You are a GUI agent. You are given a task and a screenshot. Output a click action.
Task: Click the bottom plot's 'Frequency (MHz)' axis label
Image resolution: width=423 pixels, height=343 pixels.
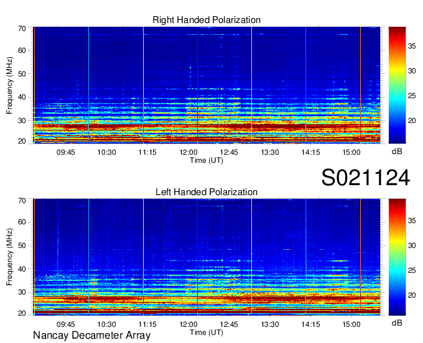pos(9,257)
